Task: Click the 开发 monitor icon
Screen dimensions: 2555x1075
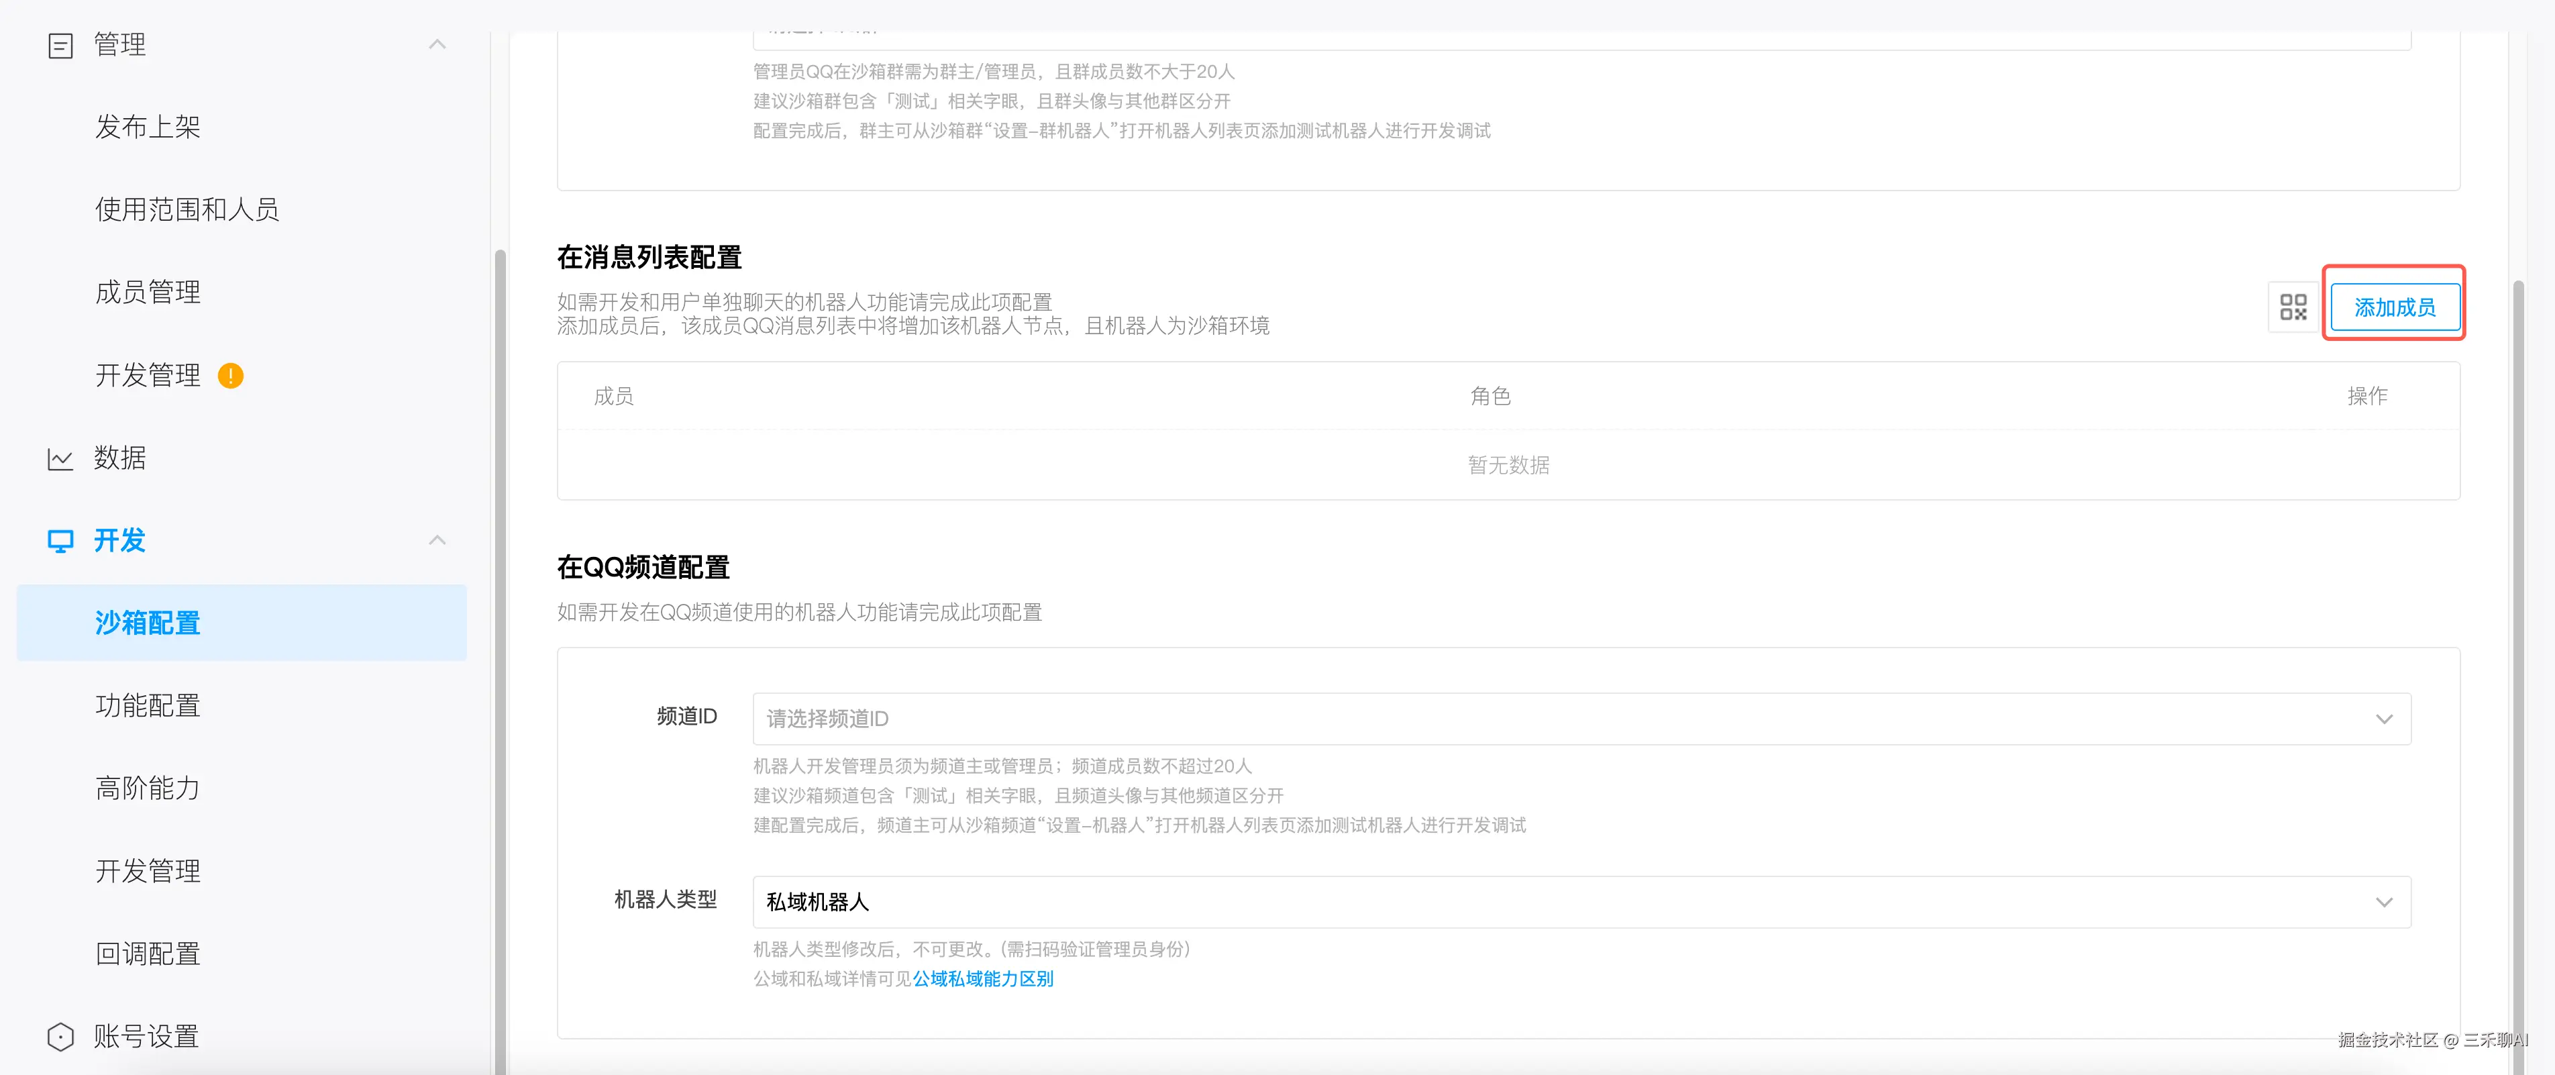Action: pyautogui.click(x=60, y=542)
